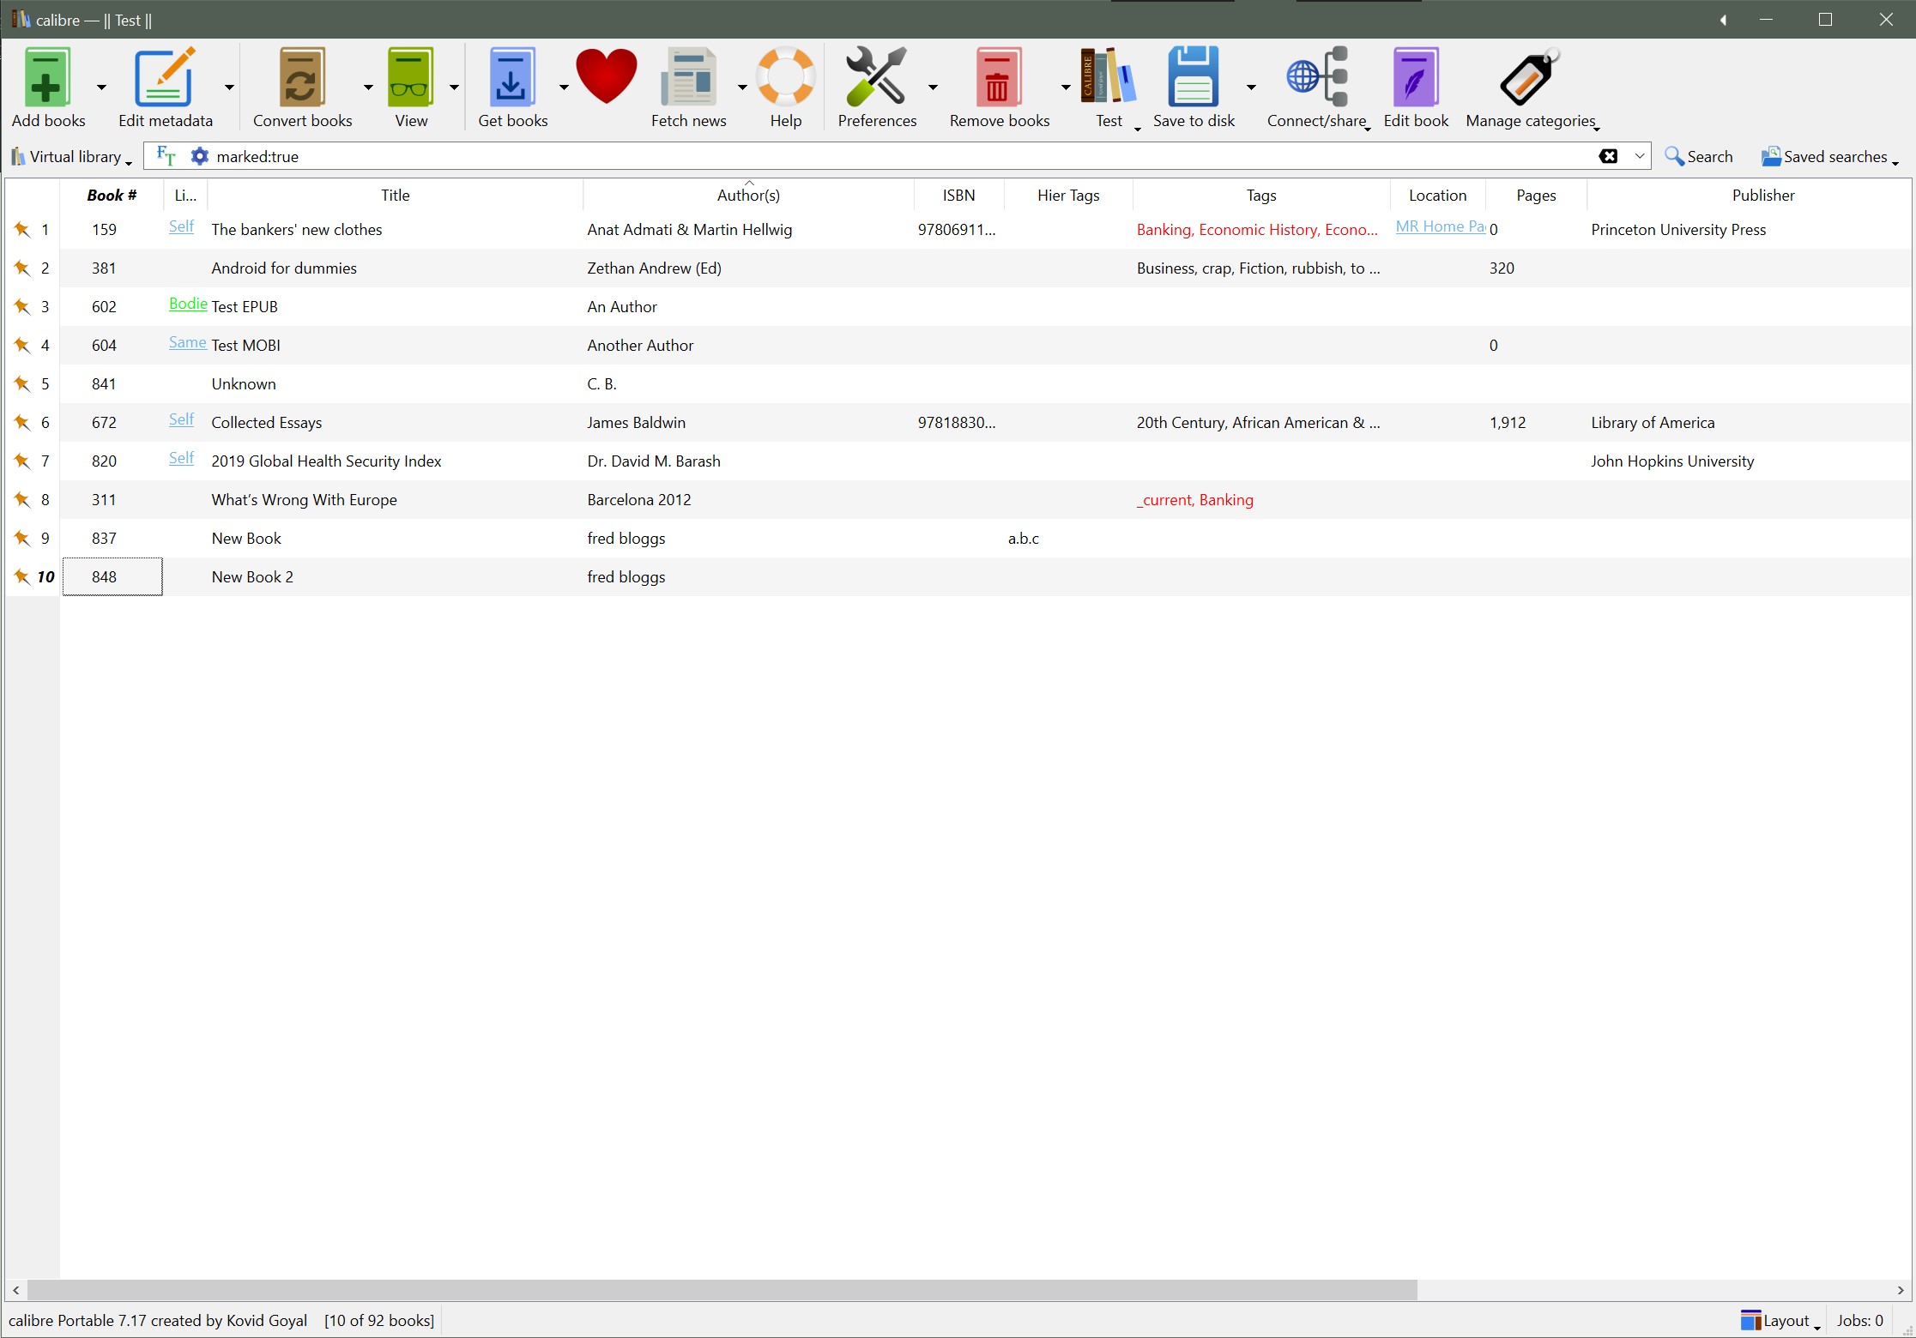Image resolution: width=1916 pixels, height=1338 pixels.
Task: Open the Edit metadata tool
Action: [x=163, y=79]
